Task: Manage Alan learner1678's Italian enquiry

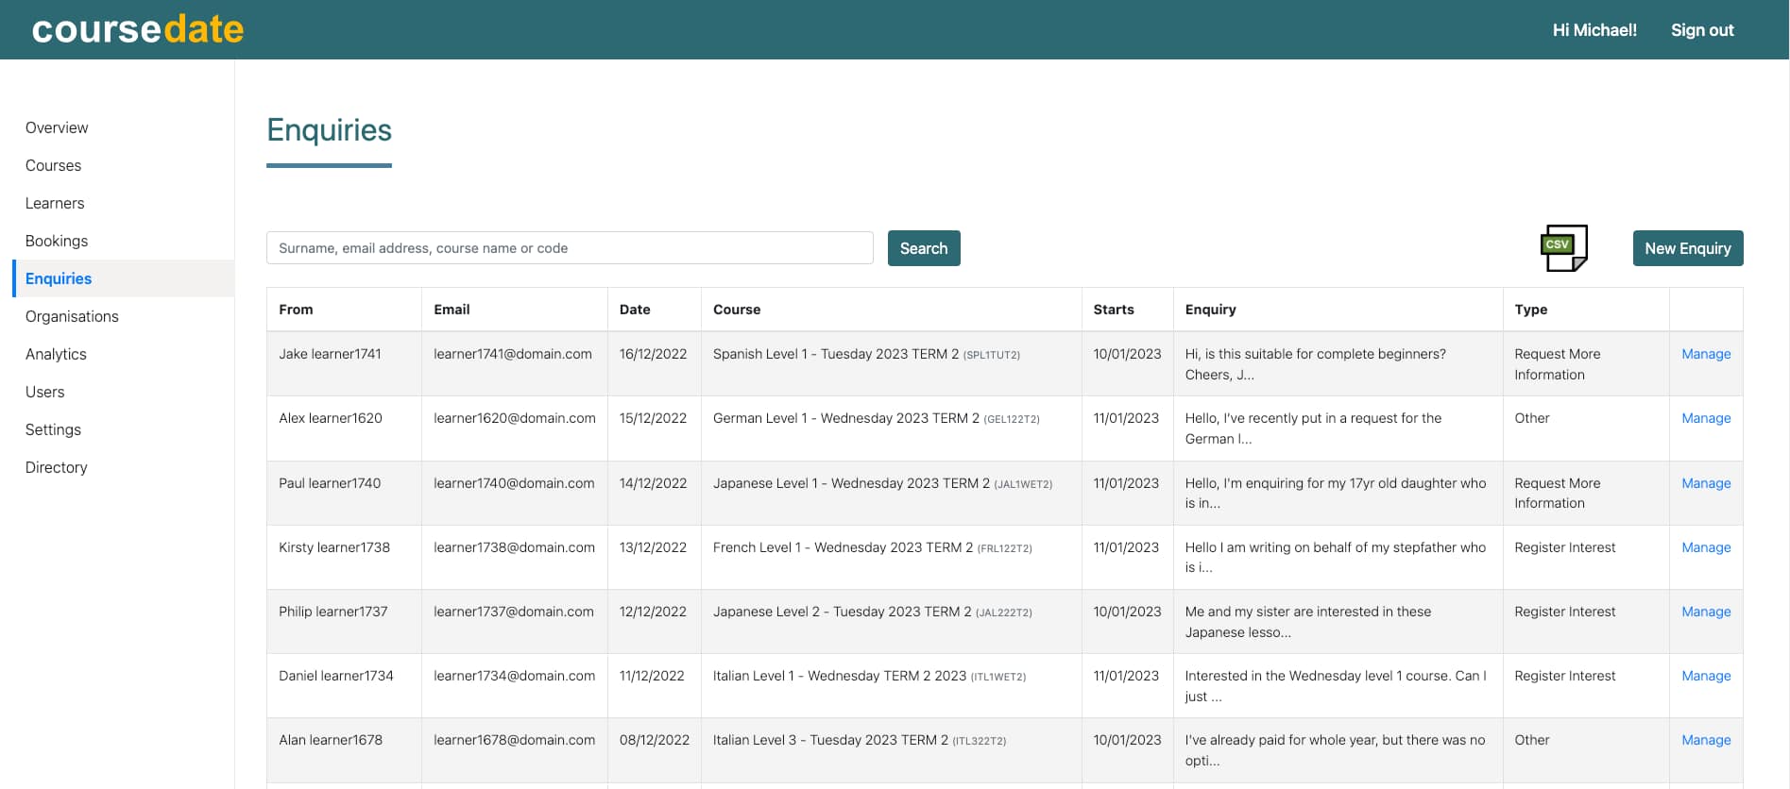Action: coord(1705,740)
